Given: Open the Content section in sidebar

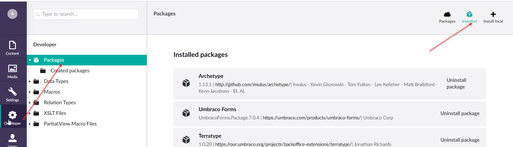Looking at the screenshot, I should [13, 48].
